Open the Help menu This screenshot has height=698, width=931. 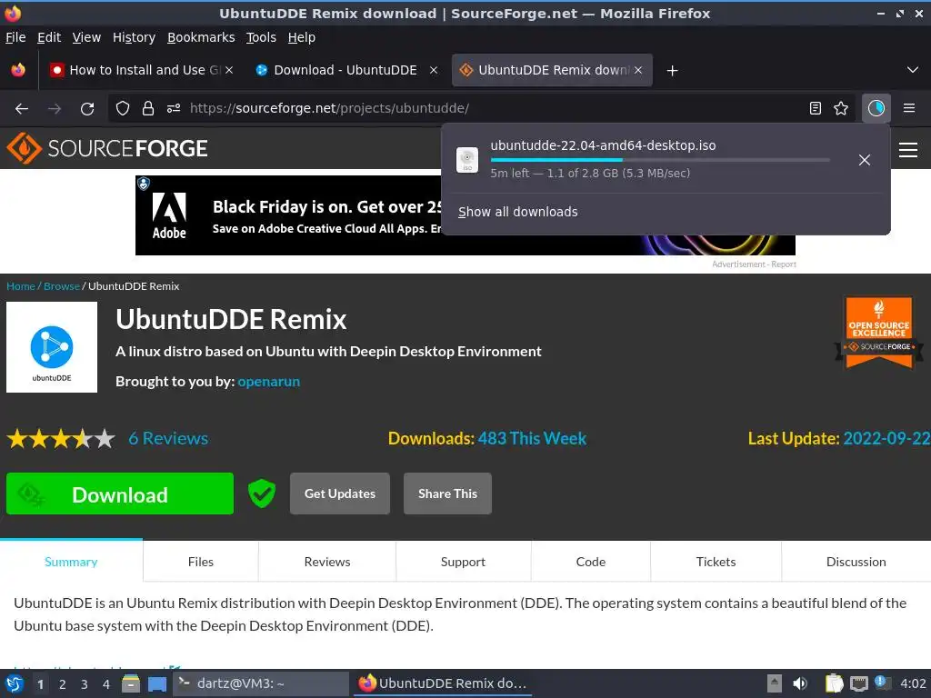point(302,37)
